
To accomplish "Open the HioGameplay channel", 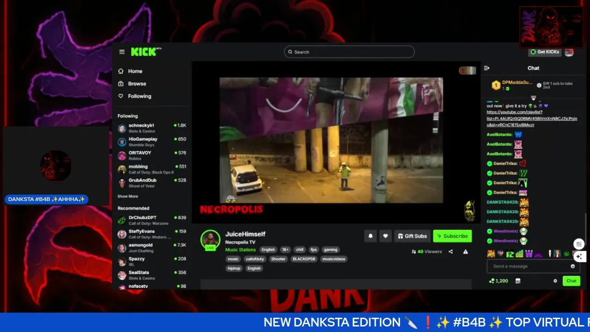I will [x=152, y=142].
